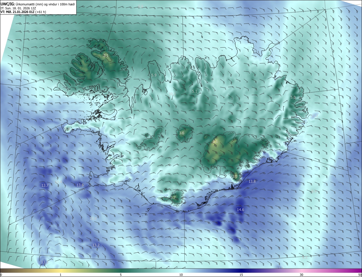Screen dimensions: 362x277
Task: Click the initial time line 'IT: Sun. 18. 01. 2026 12Z'
Action: pos(18,8)
